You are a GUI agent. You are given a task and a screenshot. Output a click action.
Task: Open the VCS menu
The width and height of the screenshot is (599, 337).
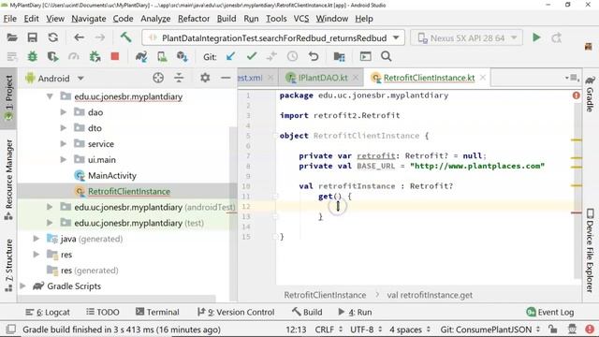[301, 19]
